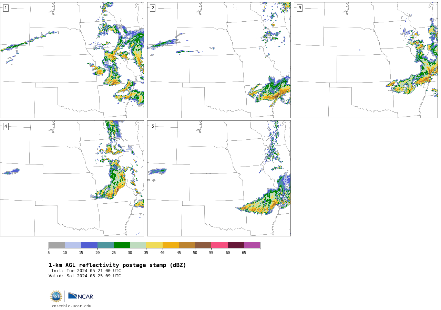Click the ensemble.ucar.edu text

coord(72,306)
